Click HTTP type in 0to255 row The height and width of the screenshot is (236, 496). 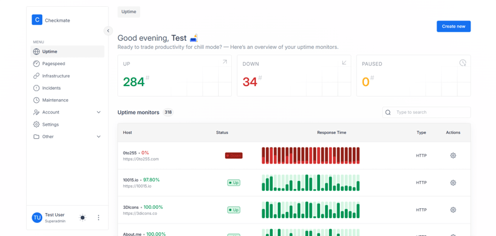point(422,155)
